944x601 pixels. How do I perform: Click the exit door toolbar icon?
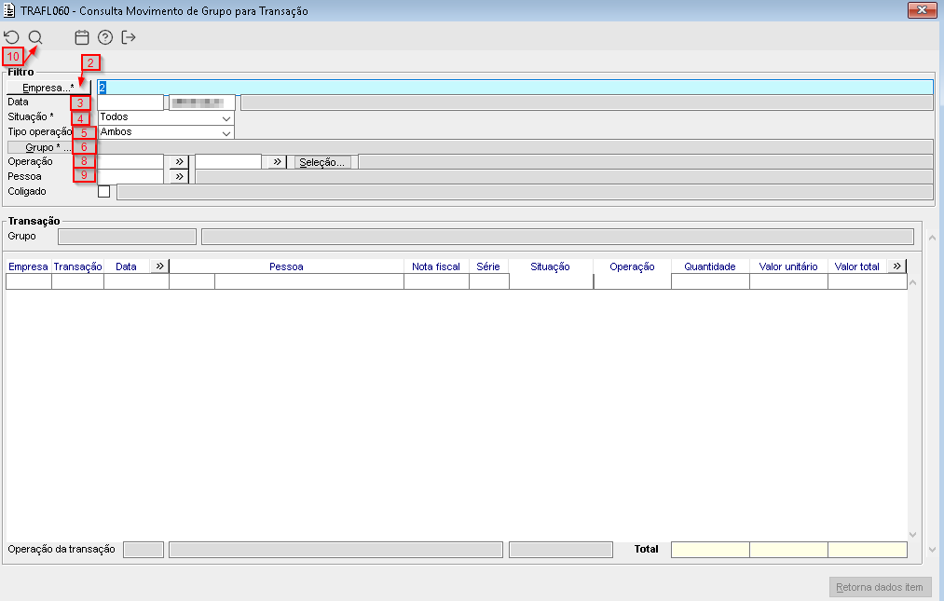pos(129,37)
